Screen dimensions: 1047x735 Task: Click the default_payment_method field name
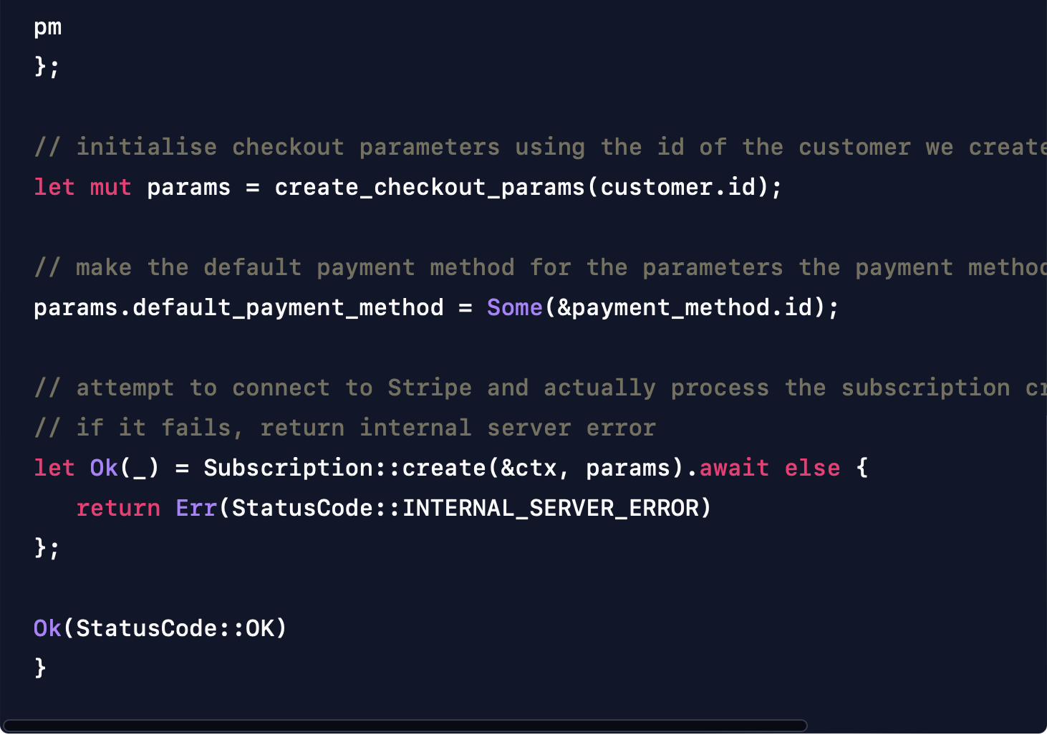point(288,308)
